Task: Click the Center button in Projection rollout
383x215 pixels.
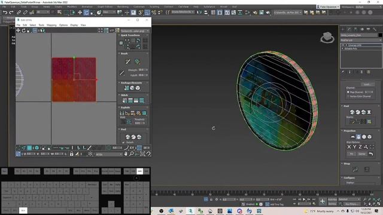Action: (361, 154)
